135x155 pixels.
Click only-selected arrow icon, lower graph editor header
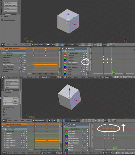click(x=114, y=153)
